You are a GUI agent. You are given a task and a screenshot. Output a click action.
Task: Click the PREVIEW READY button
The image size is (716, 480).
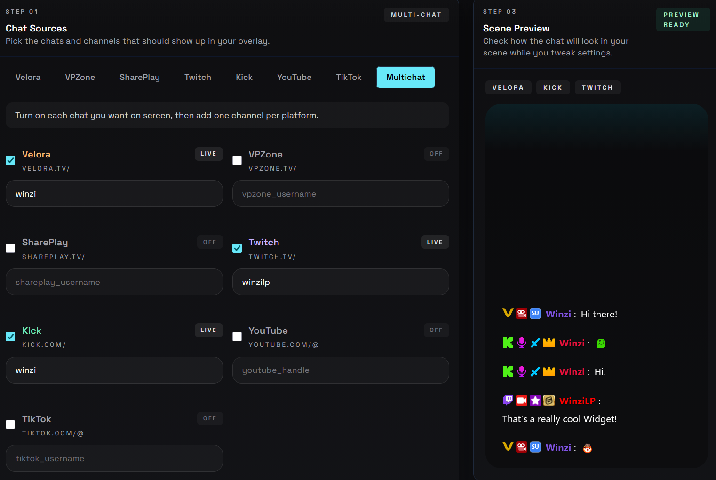[683, 19]
